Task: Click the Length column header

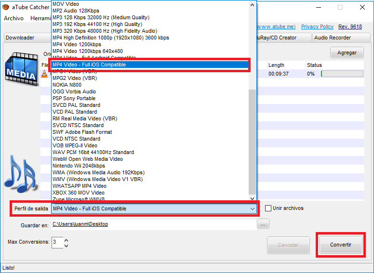Action: [x=286, y=65]
